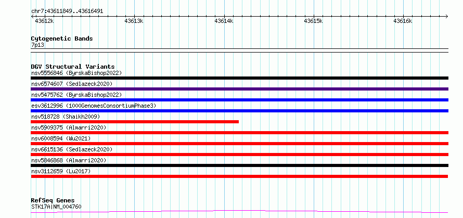Screen dimensions: 463x218
Task: Open the nsv5556846 (ByrskaBishop2022) variant label
Action: (76, 73)
